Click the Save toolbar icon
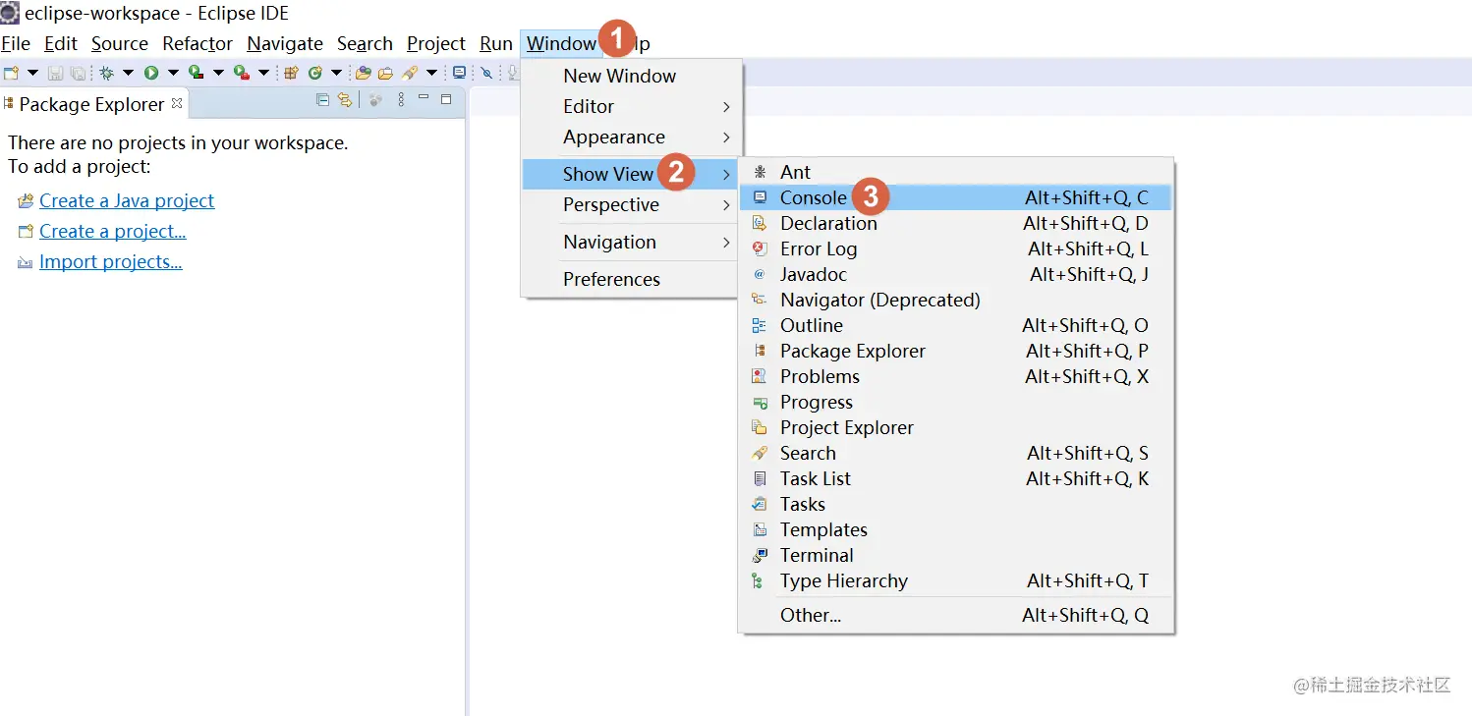Screen dimensions: 1472x716 coord(56,73)
